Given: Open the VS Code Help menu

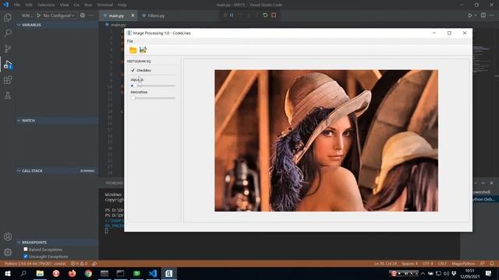Looking at the screenshot, I should click(x=122, y=5).
